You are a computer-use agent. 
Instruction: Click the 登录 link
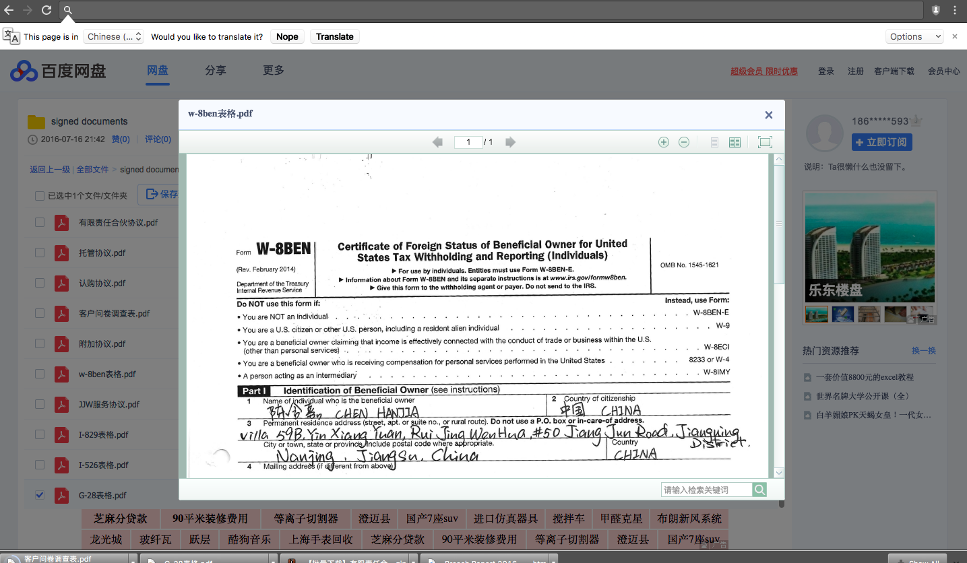pyautogui.click(x=826, y=71)
